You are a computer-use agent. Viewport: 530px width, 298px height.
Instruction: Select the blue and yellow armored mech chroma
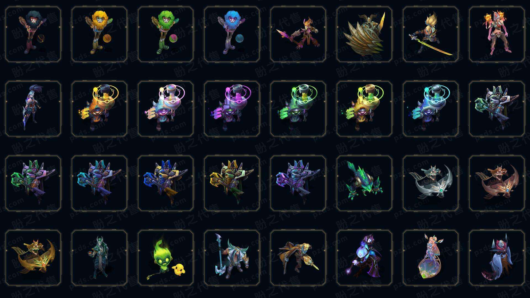coord(166,183)
